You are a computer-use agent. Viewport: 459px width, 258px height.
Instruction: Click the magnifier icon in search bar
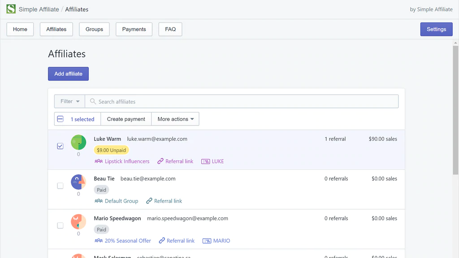(x=93, y=102)
